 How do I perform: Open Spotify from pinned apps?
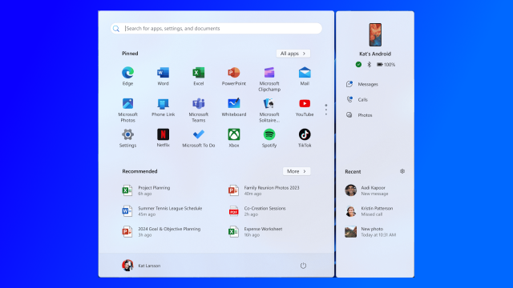pyautogui.click(x=269, y=138)
